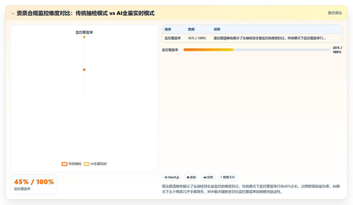Viewport: 353px width, 205px height.
Task: Click the orange 传统抽检 data point on chart
Action: coord(84,70)
